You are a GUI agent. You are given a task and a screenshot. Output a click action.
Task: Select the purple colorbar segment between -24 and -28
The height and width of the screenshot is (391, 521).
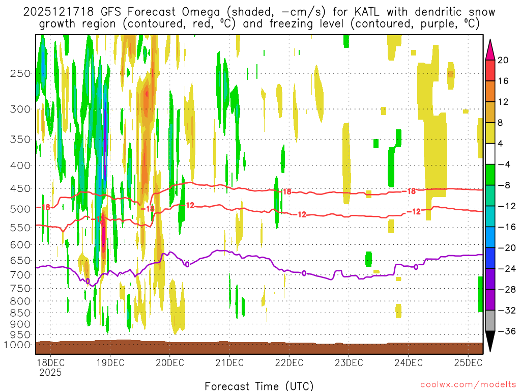(490, 279)
